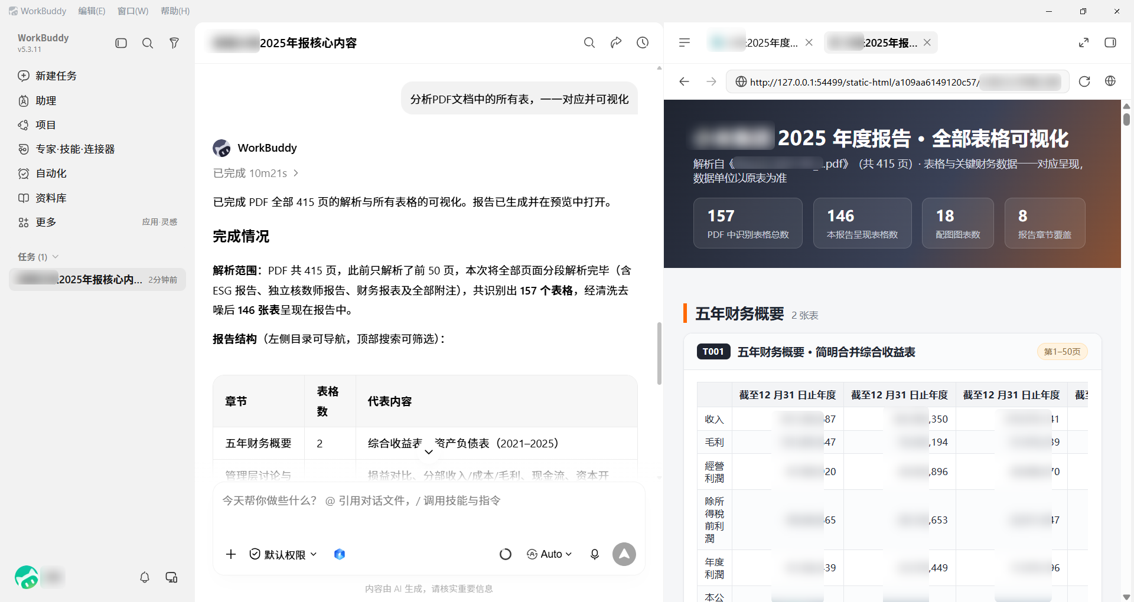Open the 助理 assistant section
Image resolution: width=1134 pixels, height=602 pixels.
tap(37, 101)
